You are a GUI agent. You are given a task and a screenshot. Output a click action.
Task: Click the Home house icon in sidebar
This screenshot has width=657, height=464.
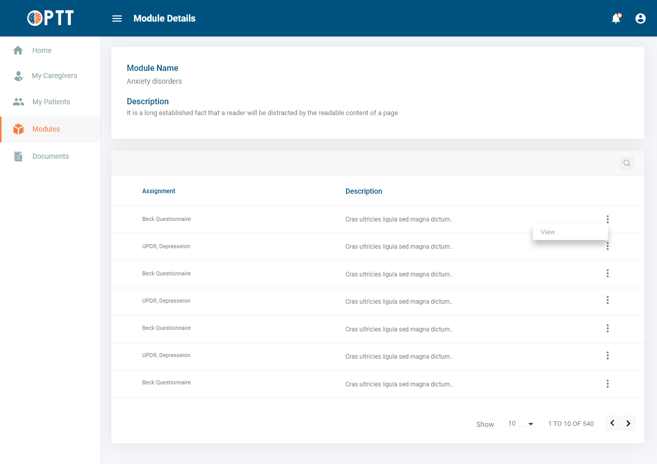click(x=18, y=50)
